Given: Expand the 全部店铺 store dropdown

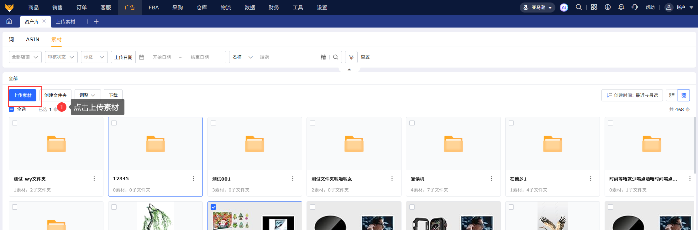Looking at the screenshot, I should 25,57.
